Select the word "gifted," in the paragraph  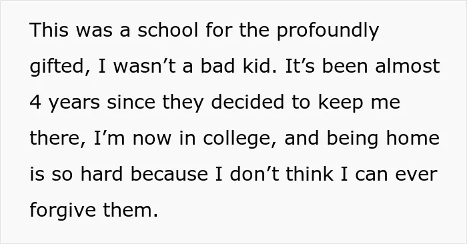59,67
